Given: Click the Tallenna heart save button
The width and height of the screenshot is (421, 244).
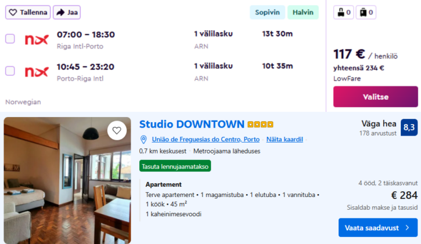Looking at the screenshot, I should (28, 12).
